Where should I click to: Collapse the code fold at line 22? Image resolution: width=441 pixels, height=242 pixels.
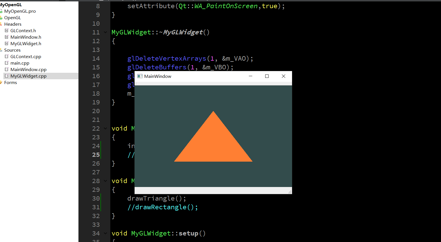point(105,129)
